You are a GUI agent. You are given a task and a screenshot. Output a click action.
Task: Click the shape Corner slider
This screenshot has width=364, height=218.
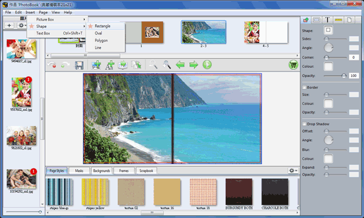pos(335,57)
